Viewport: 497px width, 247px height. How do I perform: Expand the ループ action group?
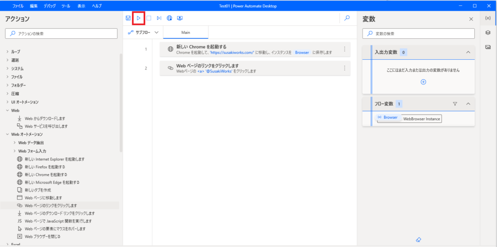click(13, 51)
